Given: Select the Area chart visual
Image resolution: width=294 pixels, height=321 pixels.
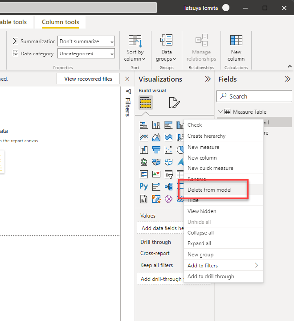Looking at the screenshot, I should click(x=156, y=137).
